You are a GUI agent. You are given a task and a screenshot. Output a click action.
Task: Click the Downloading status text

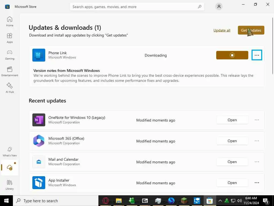[155, 55]
